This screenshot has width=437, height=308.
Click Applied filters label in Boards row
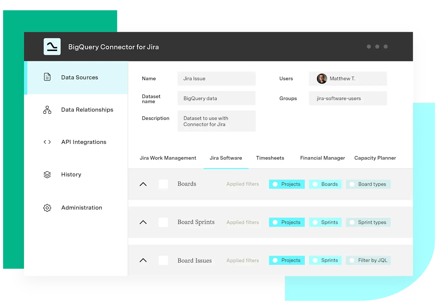[x=243, y=184]
